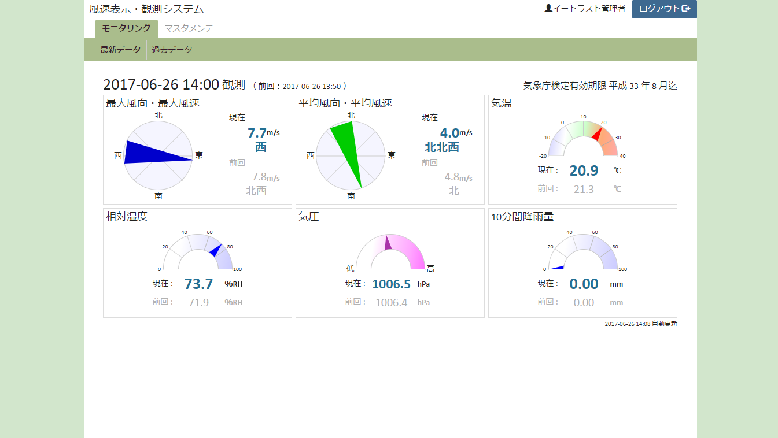The width and height of the screenshot is (778, 438).
Task: Select the 最新データ submenu item
Action: tap(120, 50)
